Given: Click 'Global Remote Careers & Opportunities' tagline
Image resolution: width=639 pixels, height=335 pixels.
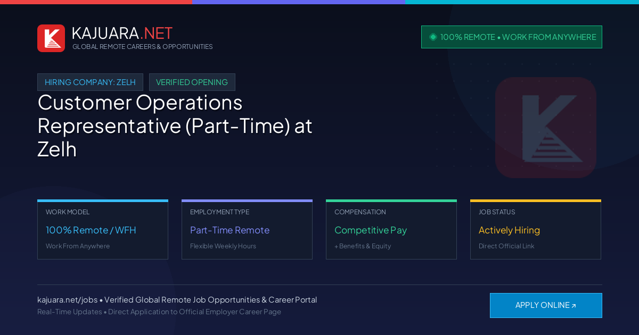Looking at the screenshot, I should coord(143,47).
